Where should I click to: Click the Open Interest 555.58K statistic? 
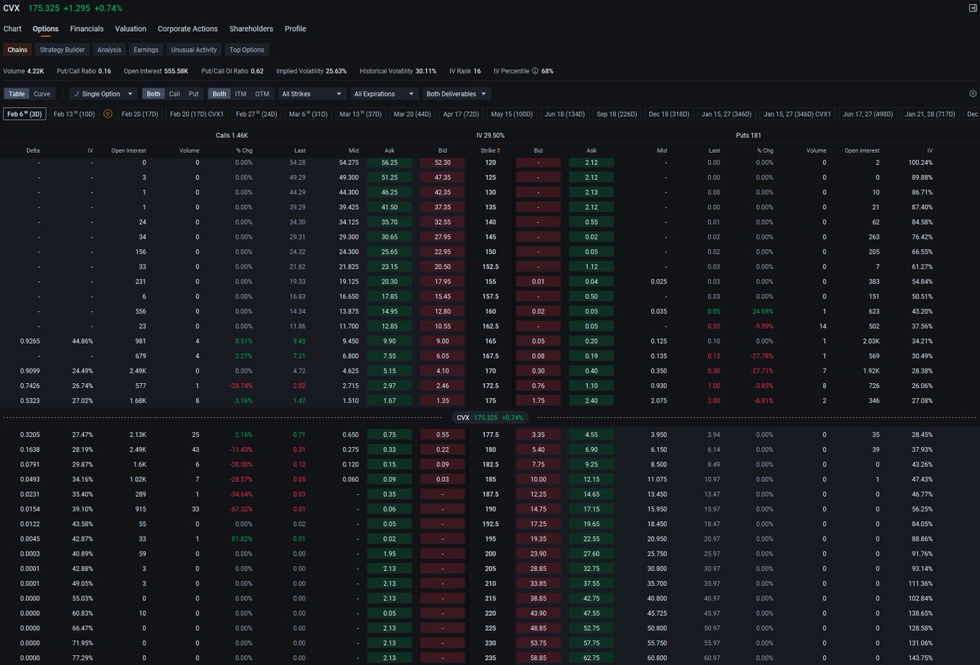156,71
